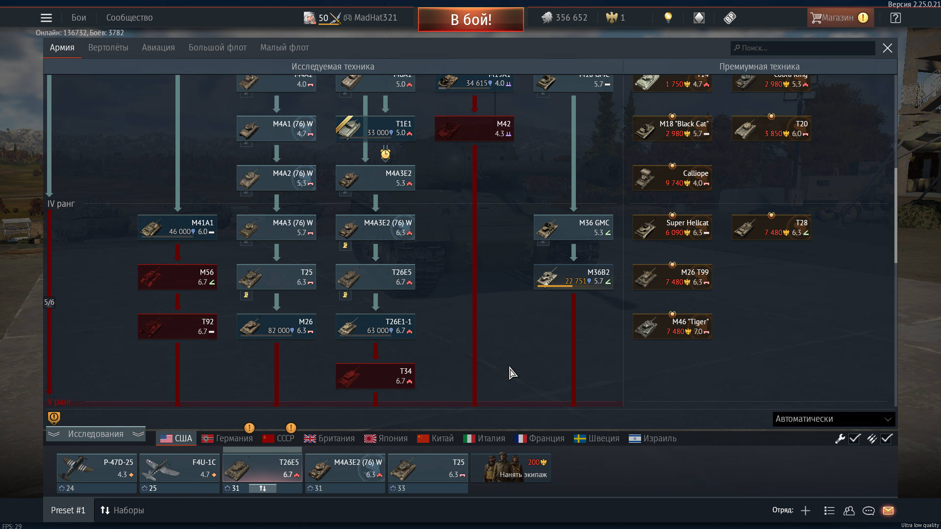Close the research tree window
Image resolution: width=941 pixels, height=529 pixels.
(x=887, y=48)
